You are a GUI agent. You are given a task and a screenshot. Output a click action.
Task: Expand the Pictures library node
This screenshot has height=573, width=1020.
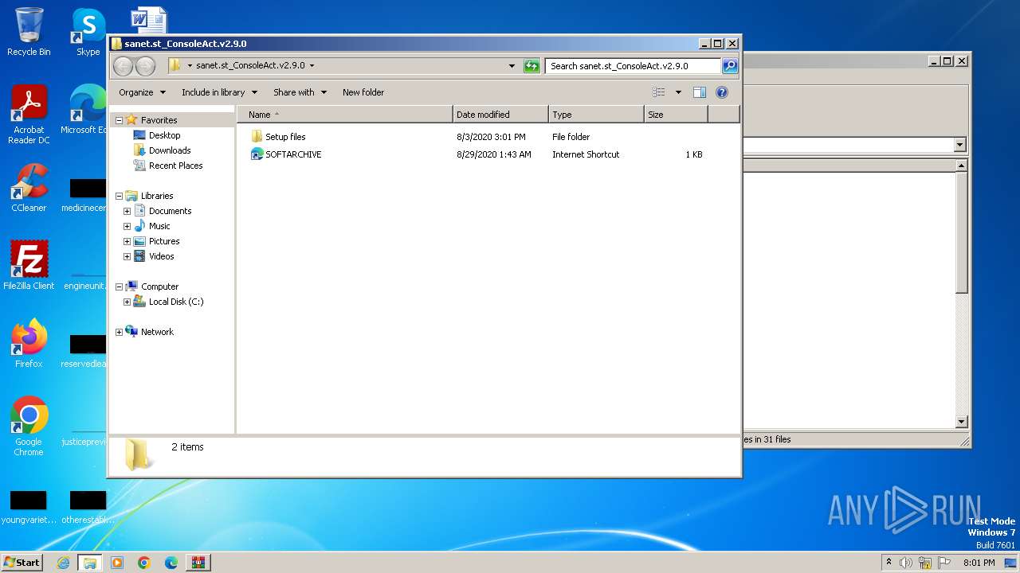point(127,241)
